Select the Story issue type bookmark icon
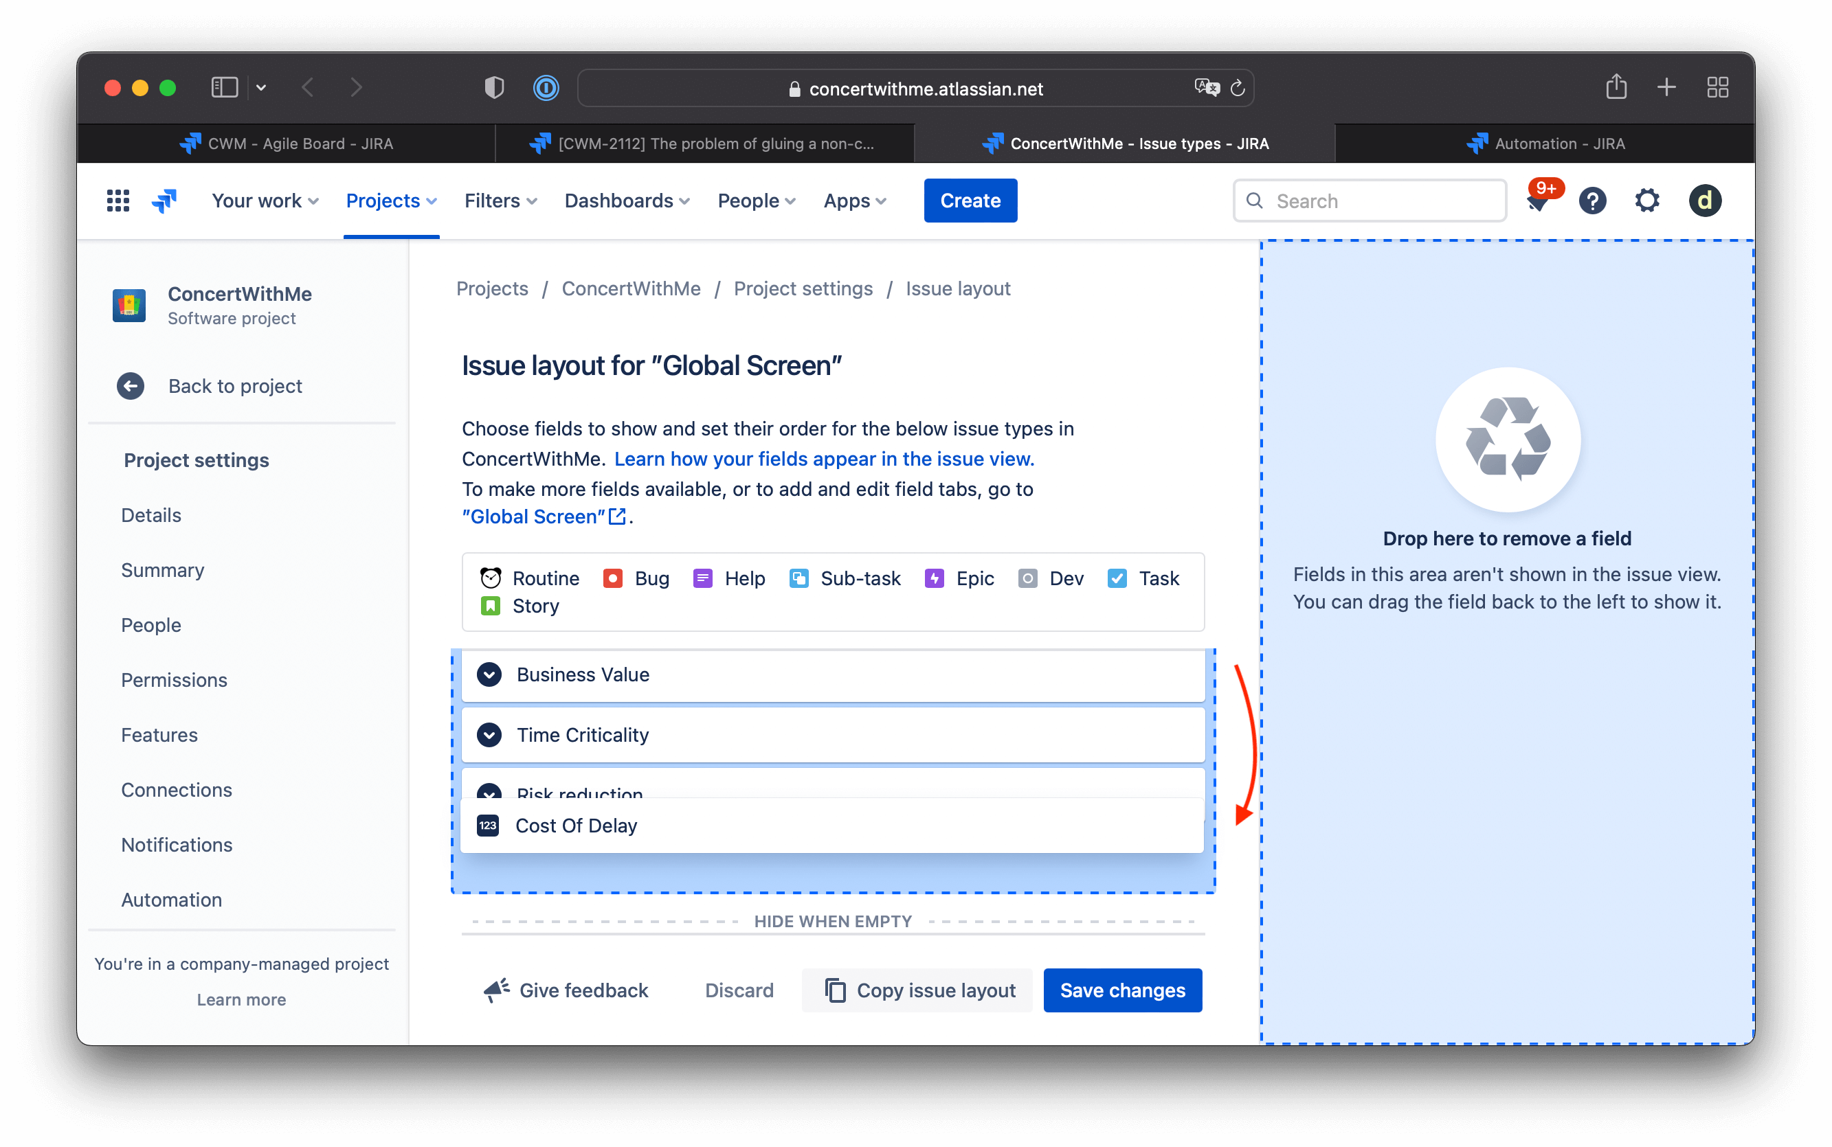This screenshot has height=1147, width=1832. click(x=491, y=605)
